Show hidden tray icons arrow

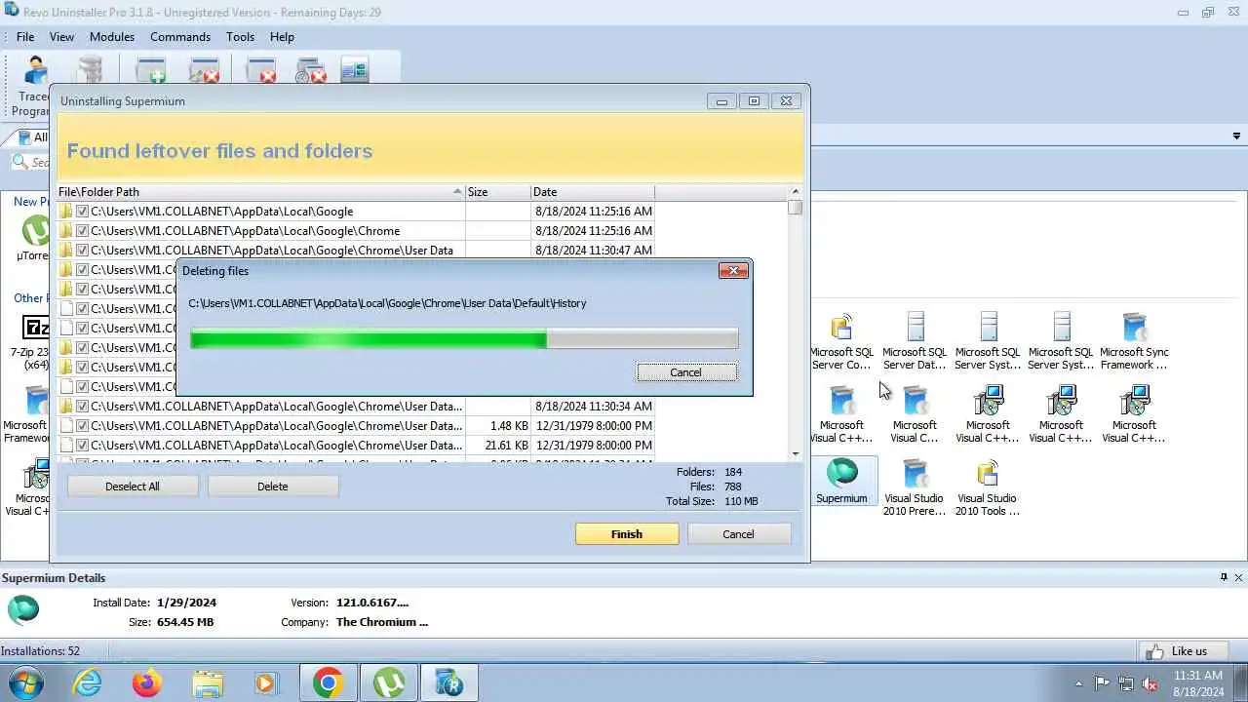pos(1078,683)
